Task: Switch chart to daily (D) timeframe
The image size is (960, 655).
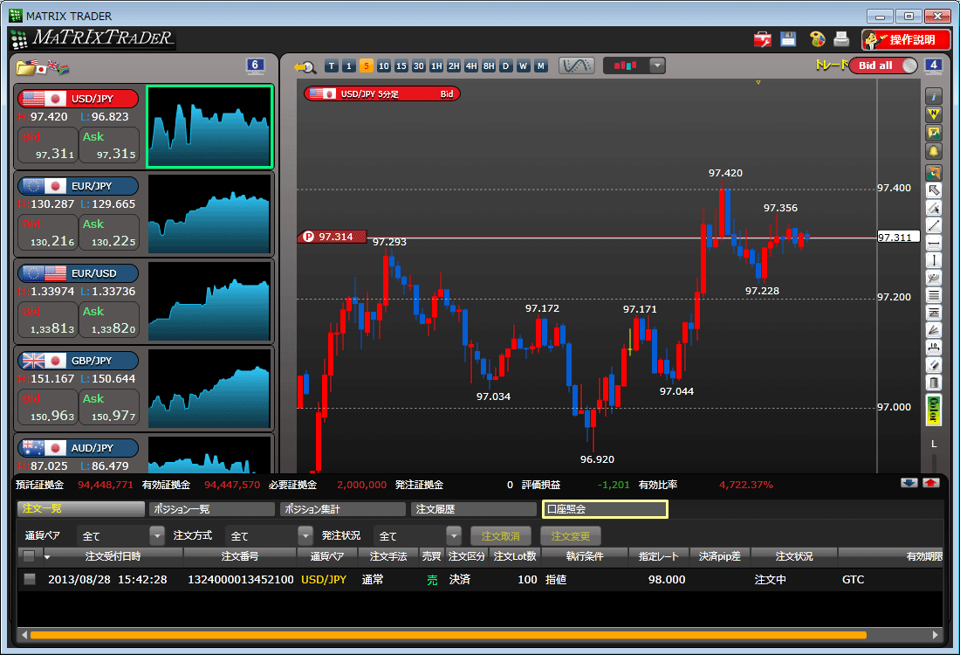Action: (505, 66)
